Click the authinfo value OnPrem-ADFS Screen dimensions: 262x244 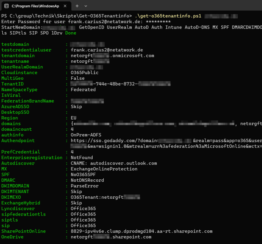(86, 135)
